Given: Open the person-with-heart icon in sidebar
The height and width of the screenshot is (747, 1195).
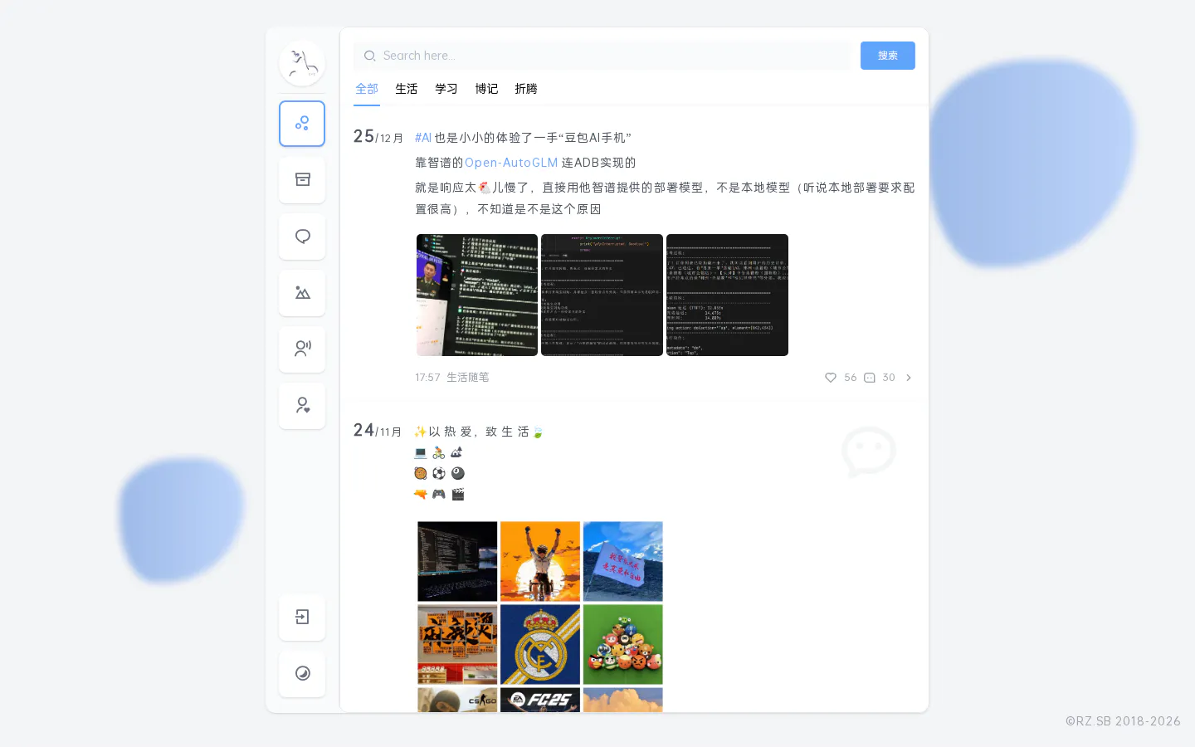Looking at the screenshot, I should pos(302,406).
